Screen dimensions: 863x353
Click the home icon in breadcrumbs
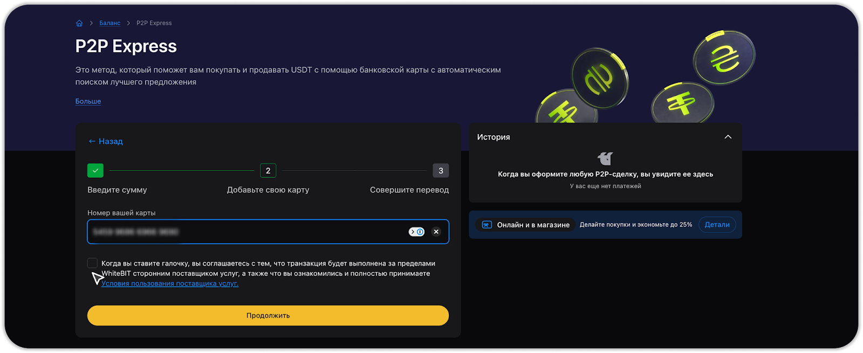pyautogui.click(x=79, y=23)
